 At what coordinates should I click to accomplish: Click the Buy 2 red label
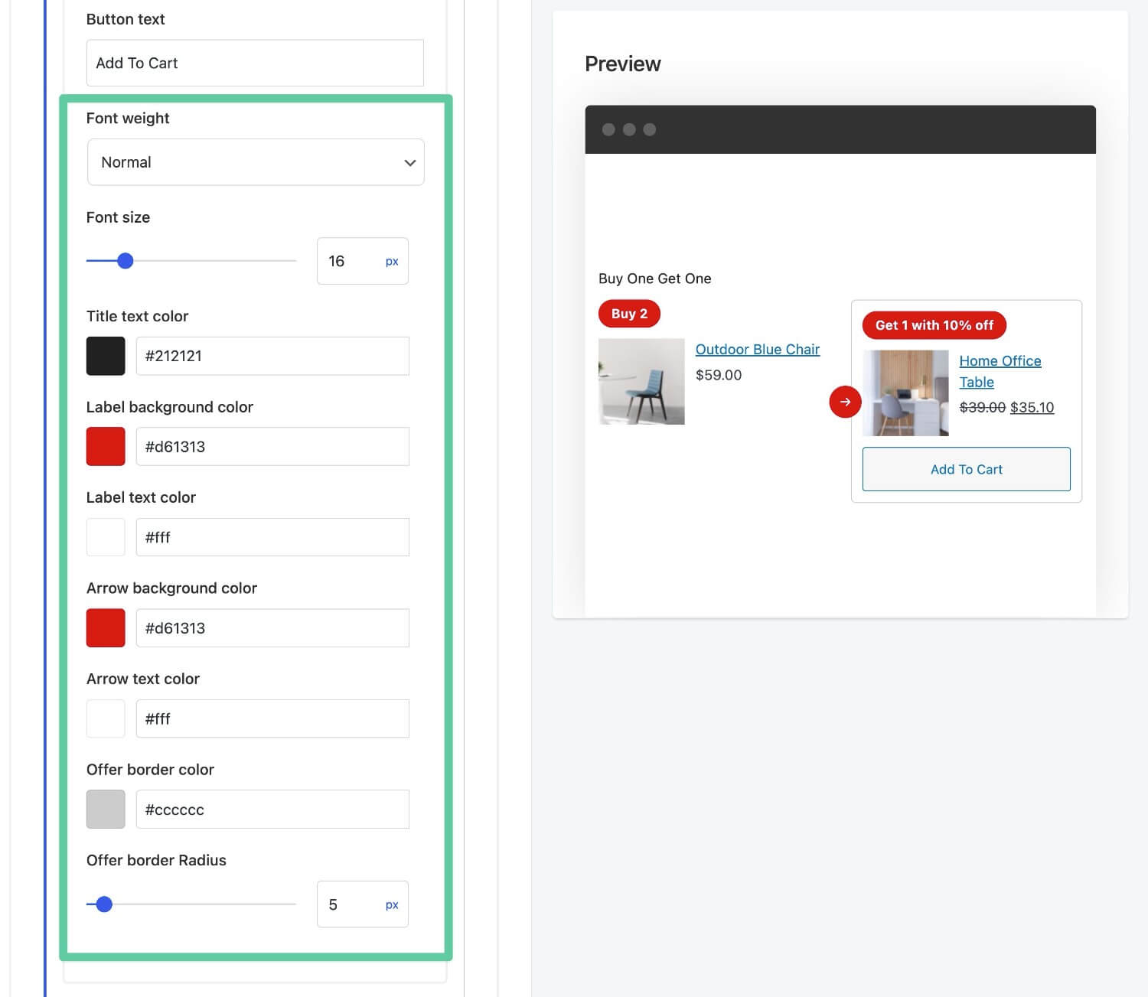tap(629, 314)
